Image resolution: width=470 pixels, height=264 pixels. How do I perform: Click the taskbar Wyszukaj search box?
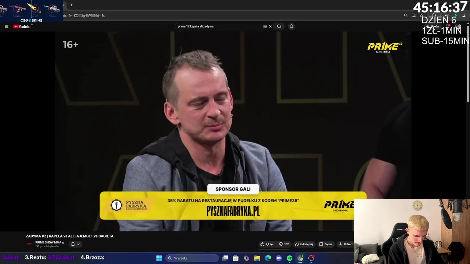(x=192, y=258)
